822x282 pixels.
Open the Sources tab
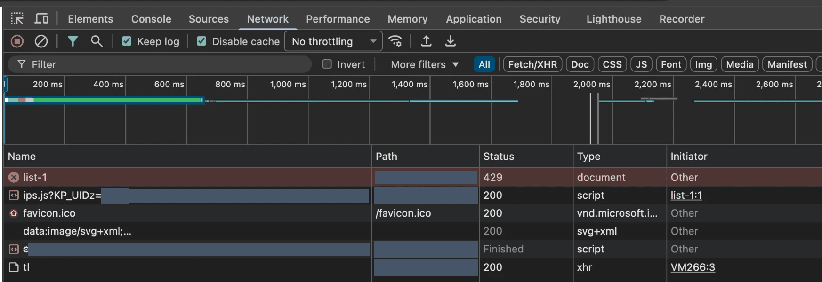(209, 19)
